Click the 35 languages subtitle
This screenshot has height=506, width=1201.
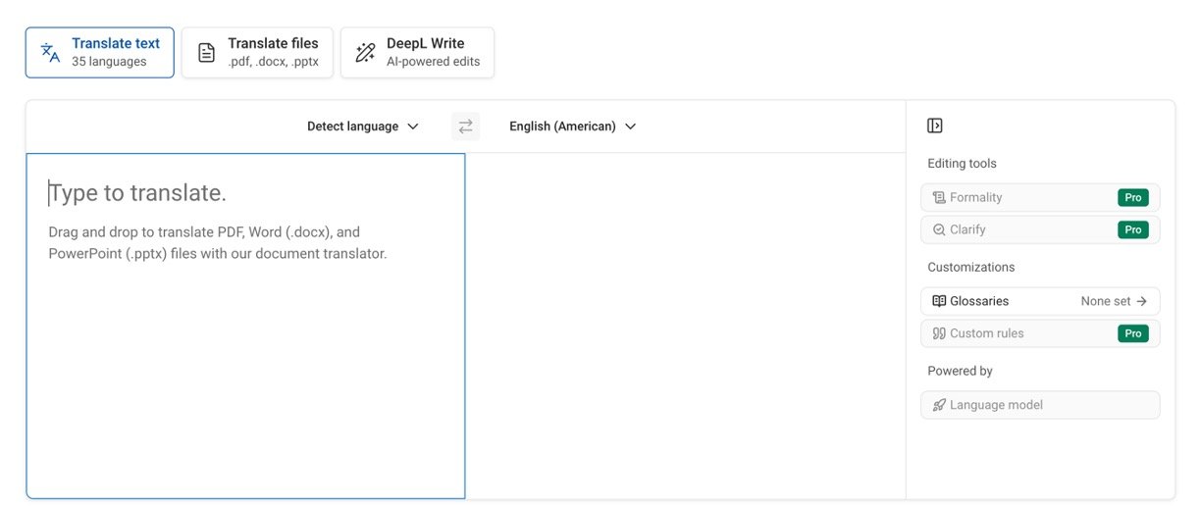109,62
